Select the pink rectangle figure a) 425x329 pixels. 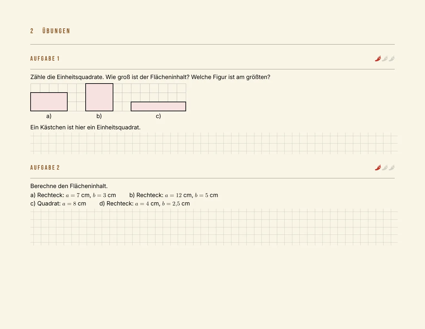pos(49,102)
